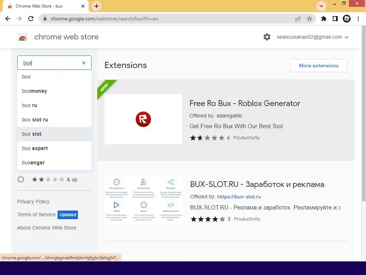
Task: Click the More extensions button
Action: point(318,66)
